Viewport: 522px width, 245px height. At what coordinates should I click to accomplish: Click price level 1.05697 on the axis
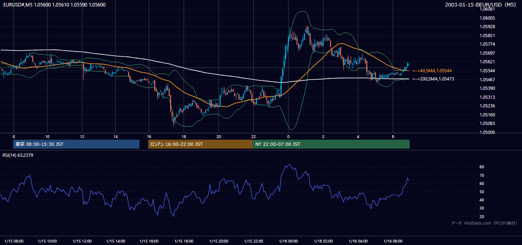488,53
